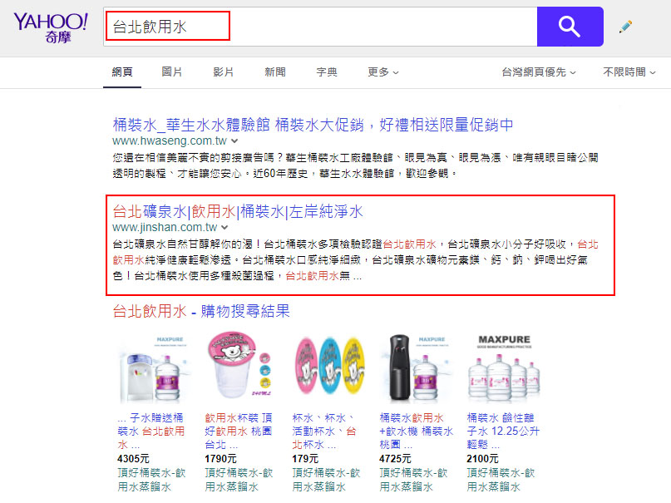Switch to the 圖片 tab
Screen dimensions: 671x503
point(171,72)
